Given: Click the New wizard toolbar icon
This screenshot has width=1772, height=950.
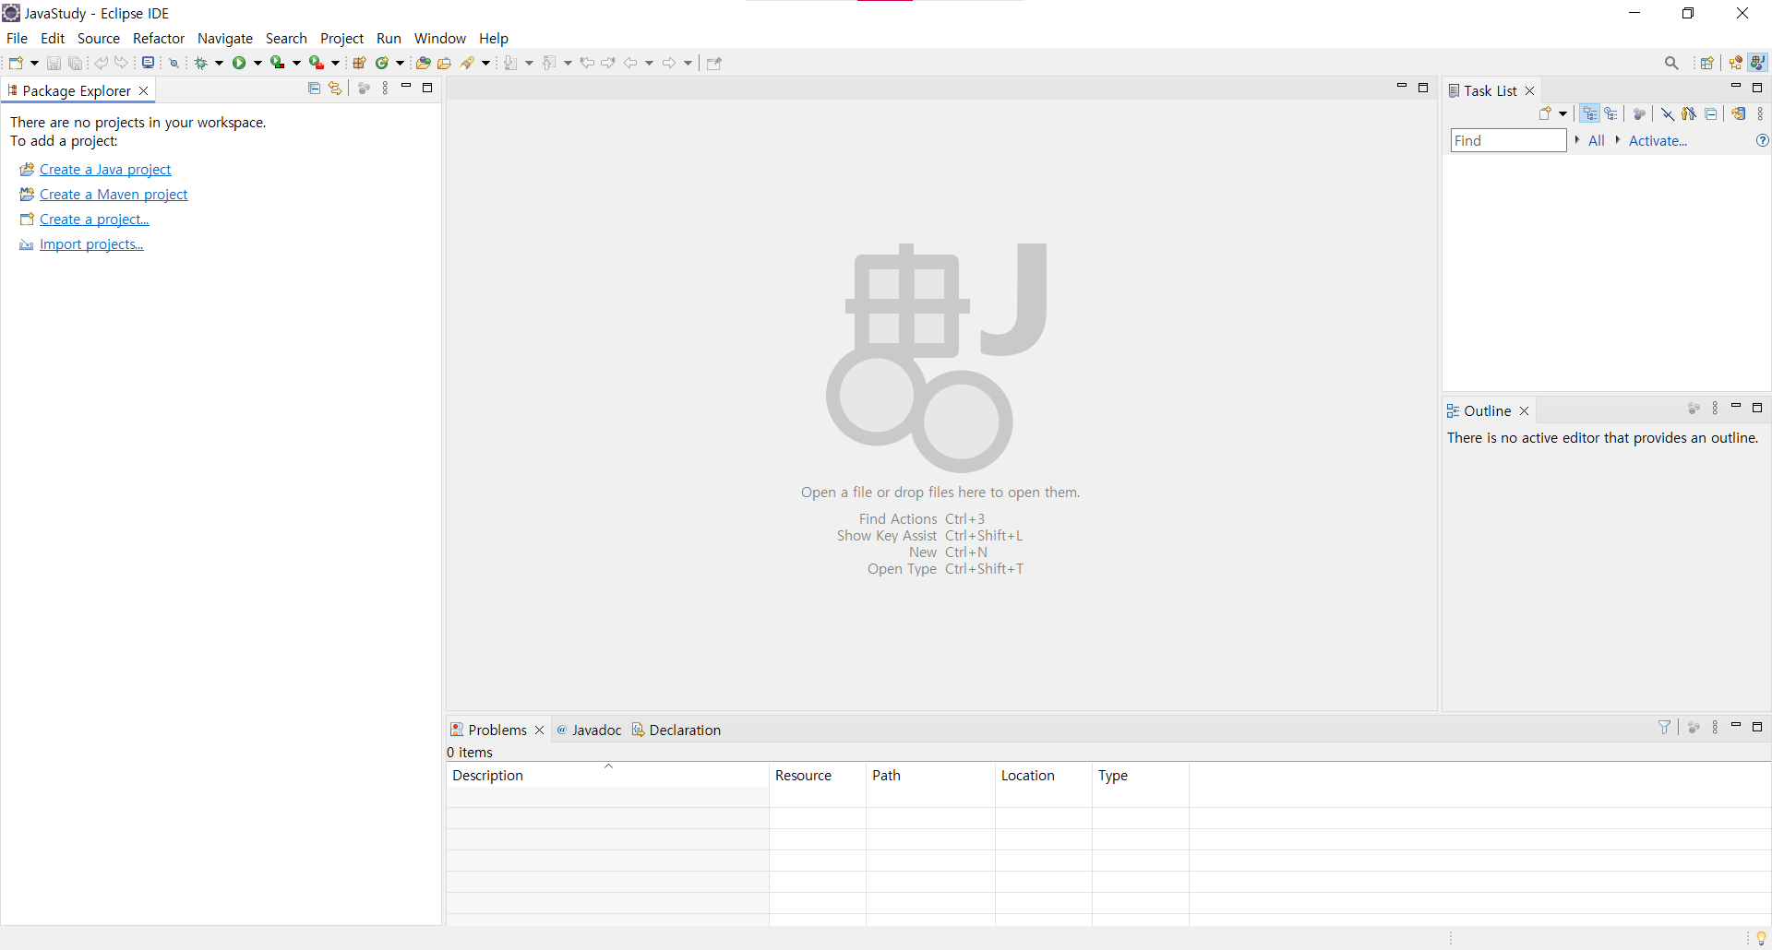Looking at the screenshot, I should (16, 63).
